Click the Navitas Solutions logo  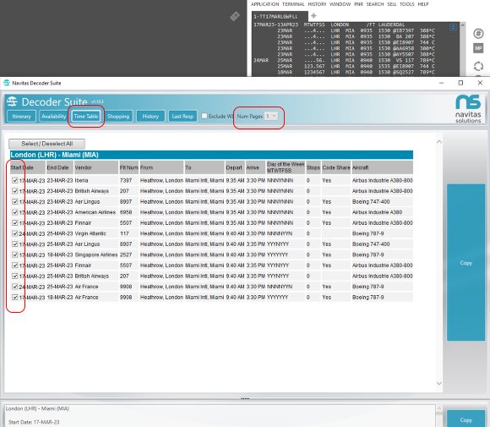[468, 109]
